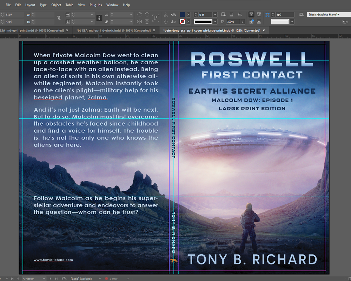Toggle jump object text wrap
351x281 pixels.
(259, 22)
